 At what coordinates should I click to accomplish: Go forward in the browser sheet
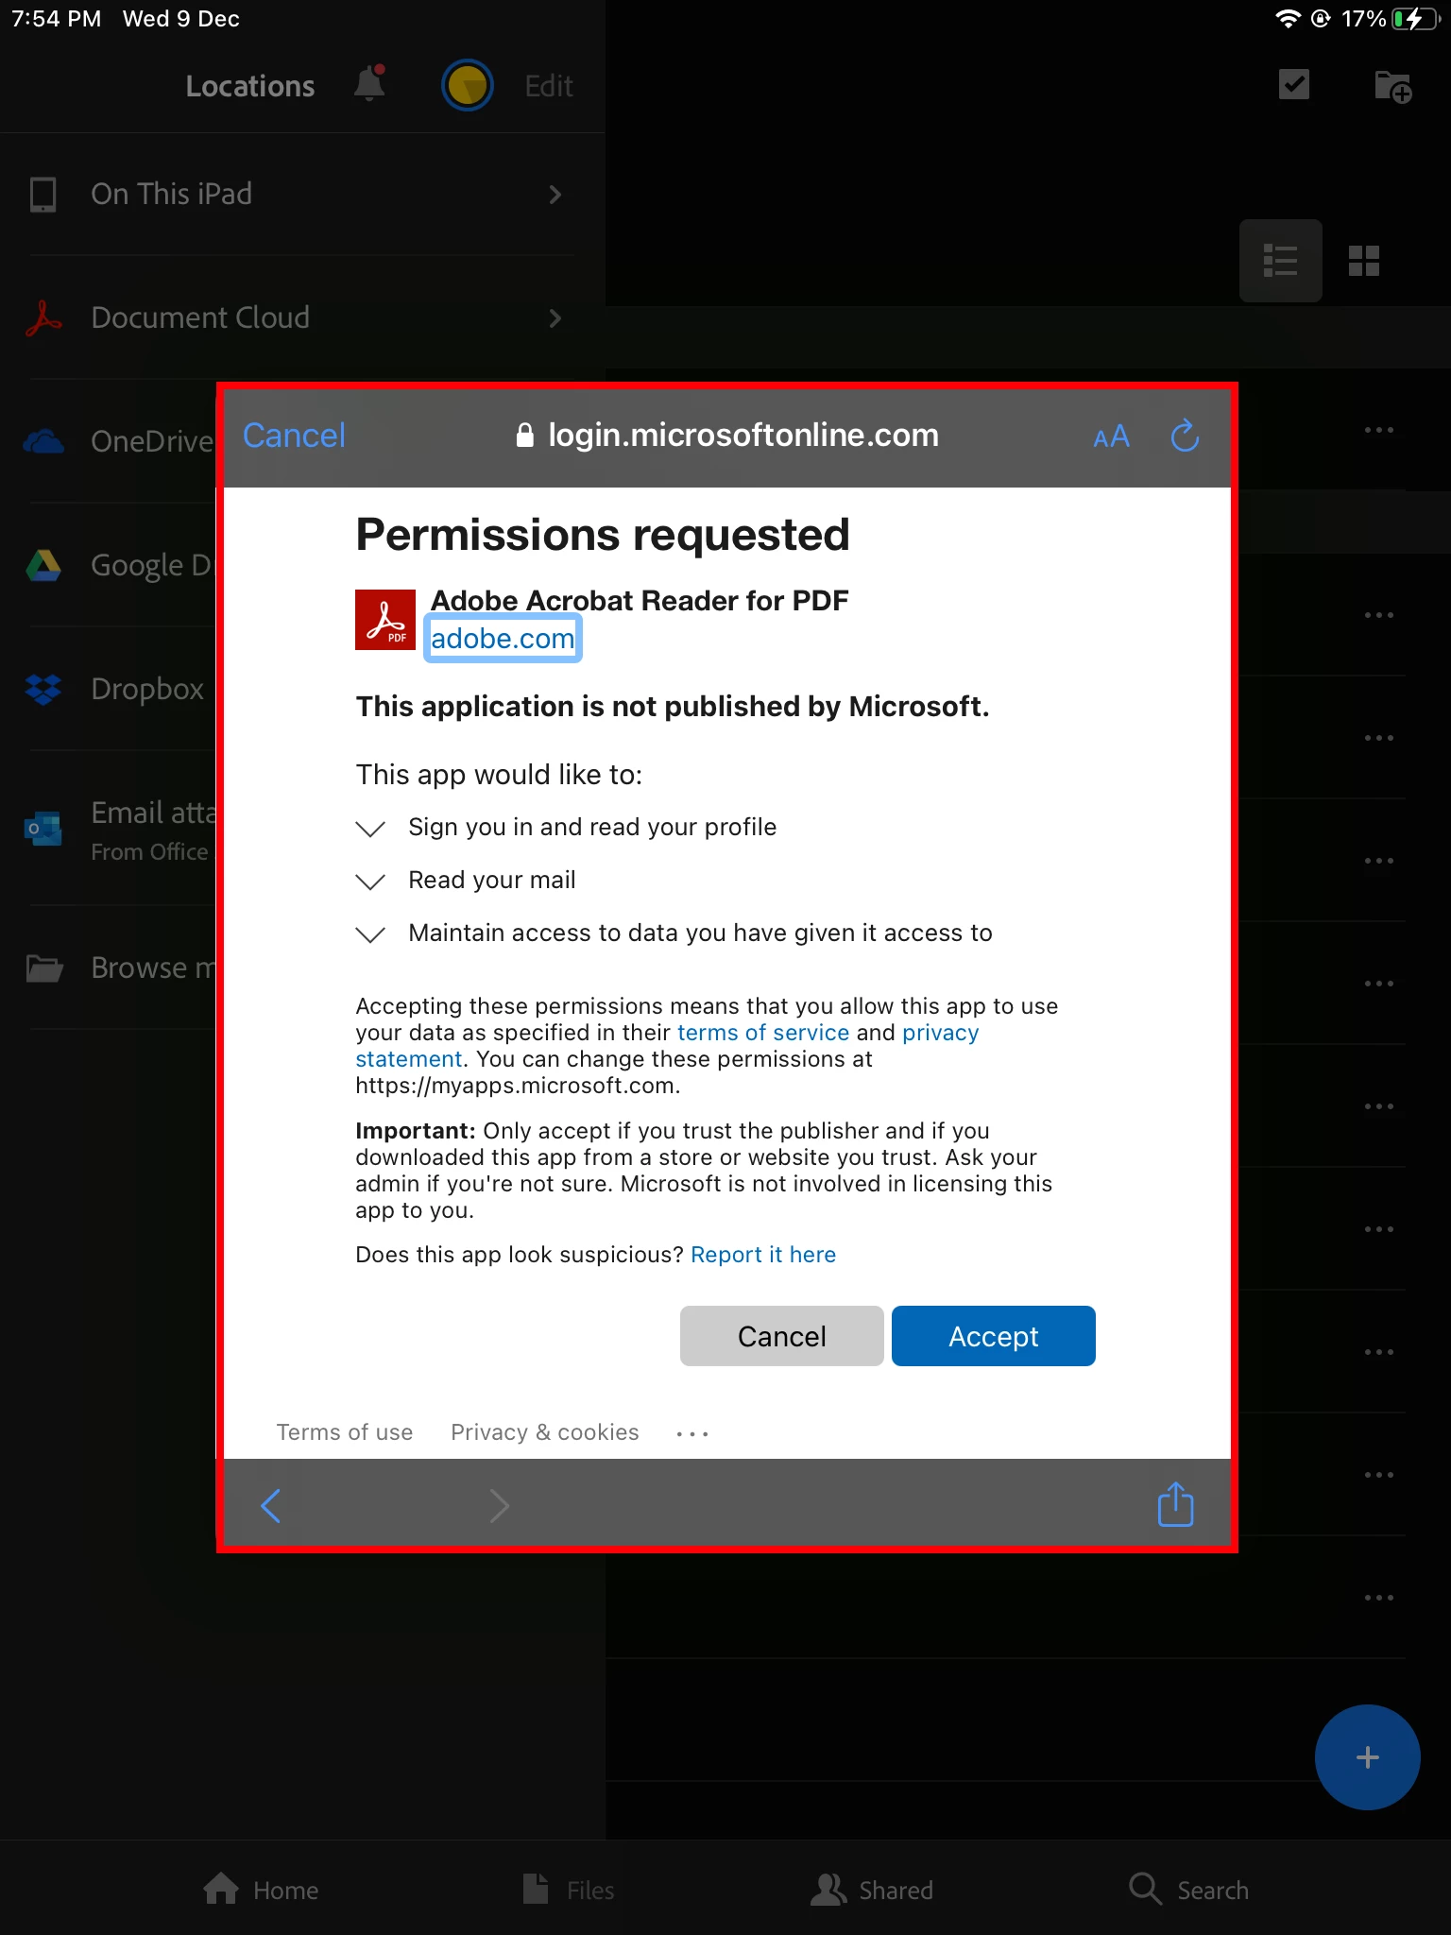click(500, 1505)
